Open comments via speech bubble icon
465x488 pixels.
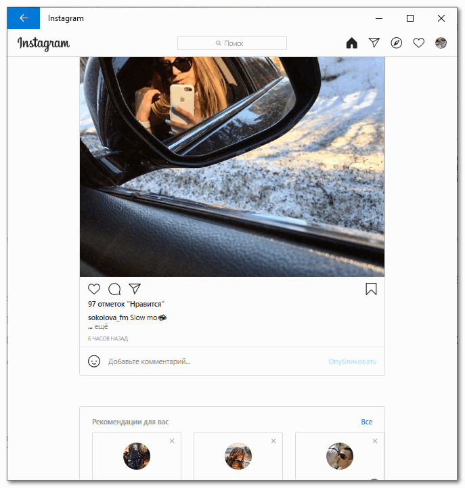(x=114, y=289)
